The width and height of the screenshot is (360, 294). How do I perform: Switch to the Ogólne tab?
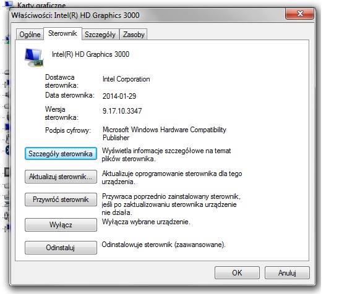[x=30, y=35]
